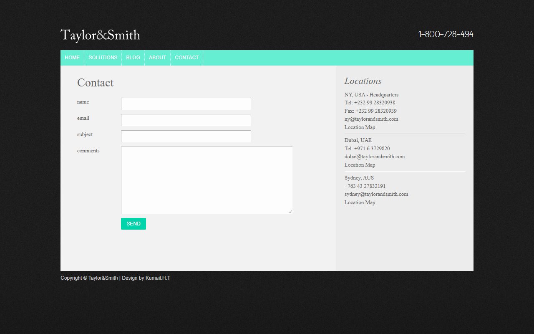Click the Sydney number +763 43 27832191
534x334 pixels.
(x=365, y=186)
